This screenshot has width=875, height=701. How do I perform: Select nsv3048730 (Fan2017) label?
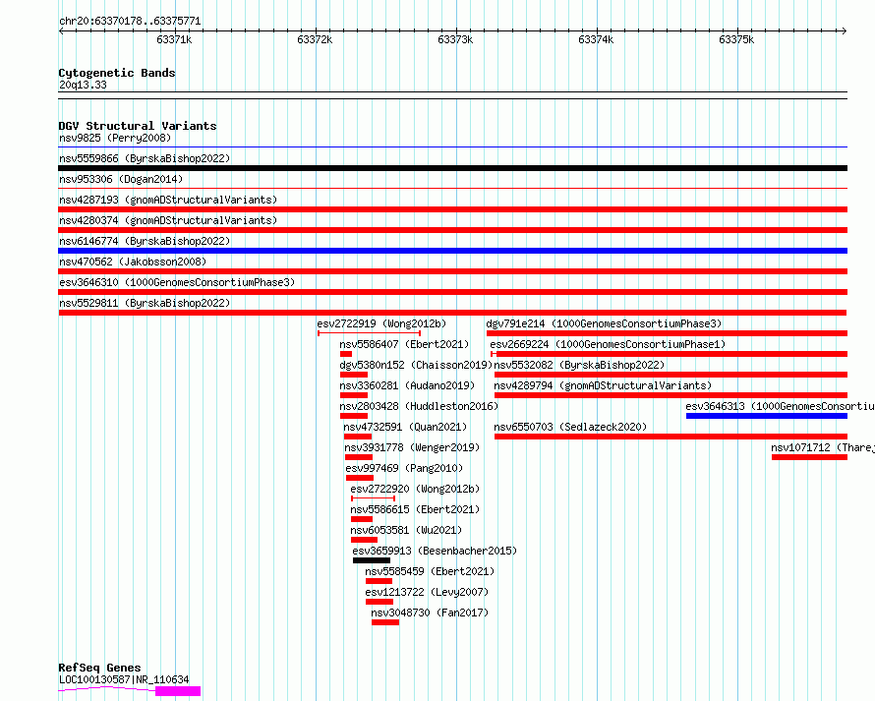tap(430, 613)
